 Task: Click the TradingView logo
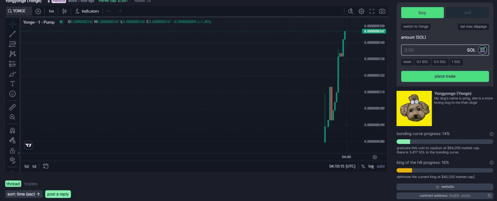coord(28,145)
